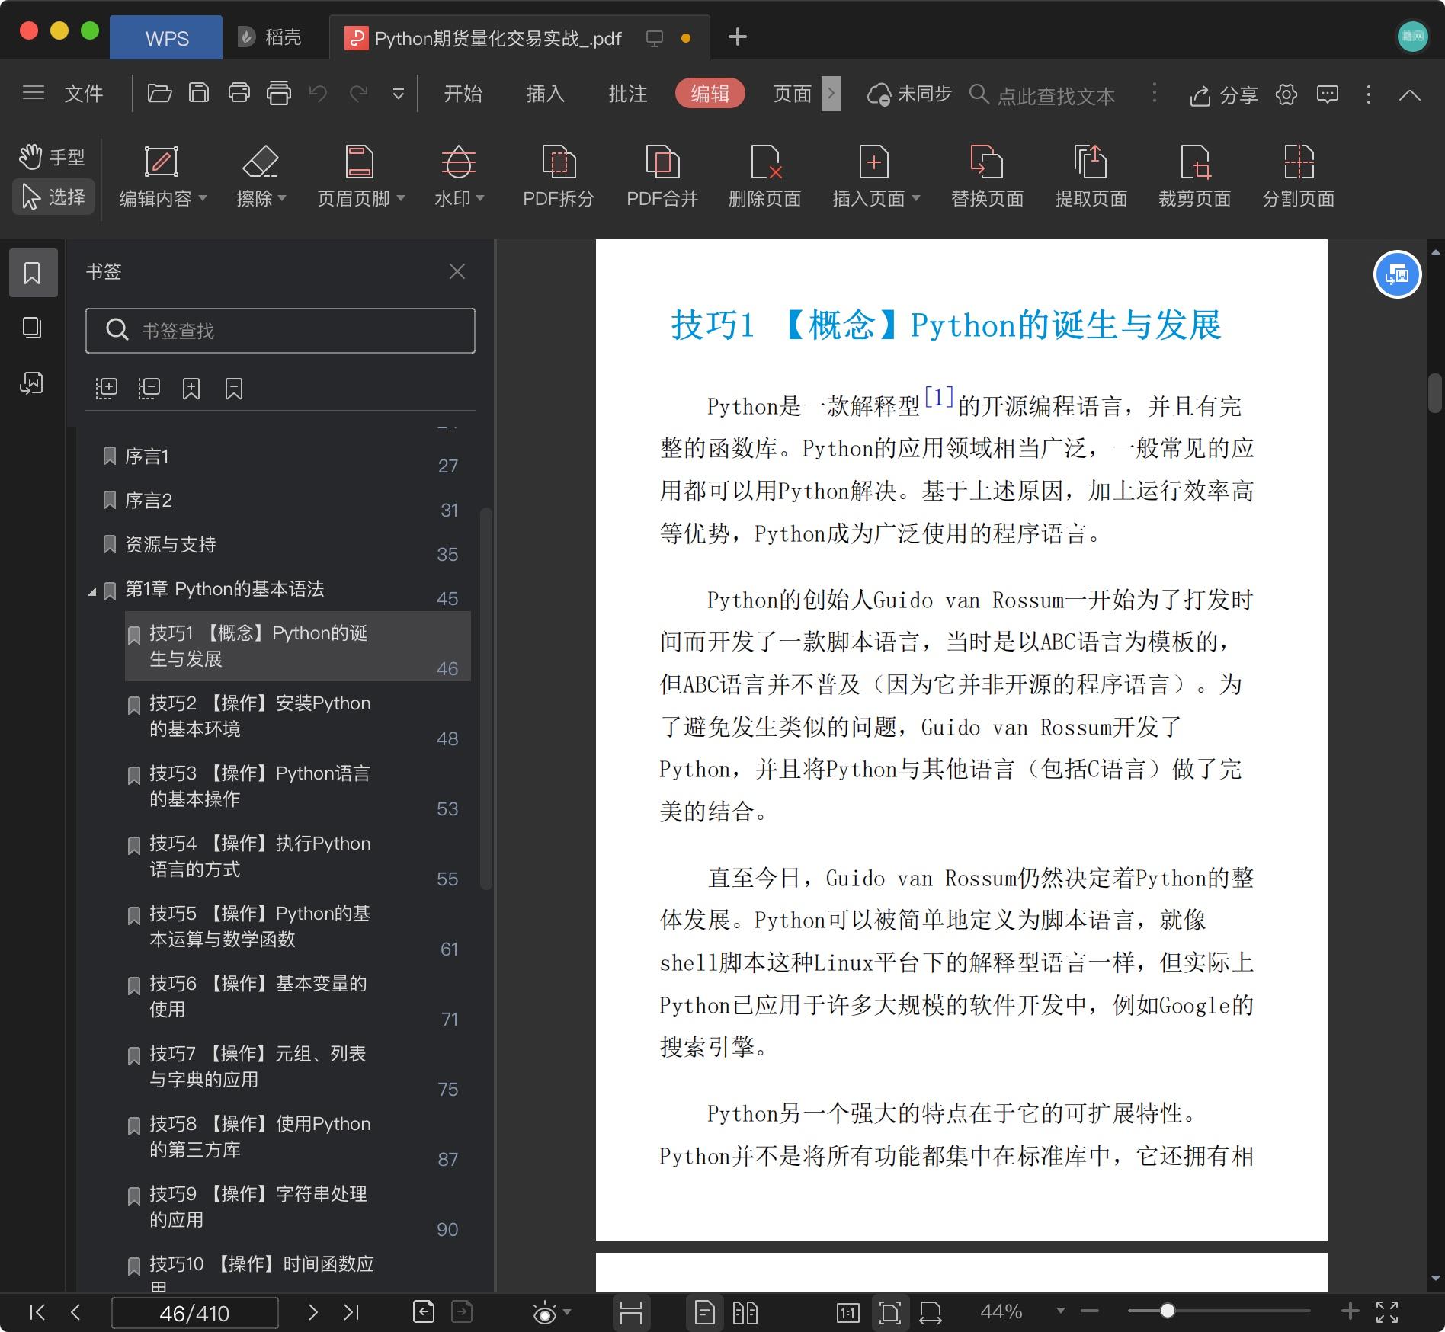Open Header and Footer (页眉页脚) options
This screenshot has height=1332, width=1445.
point(360,177)
